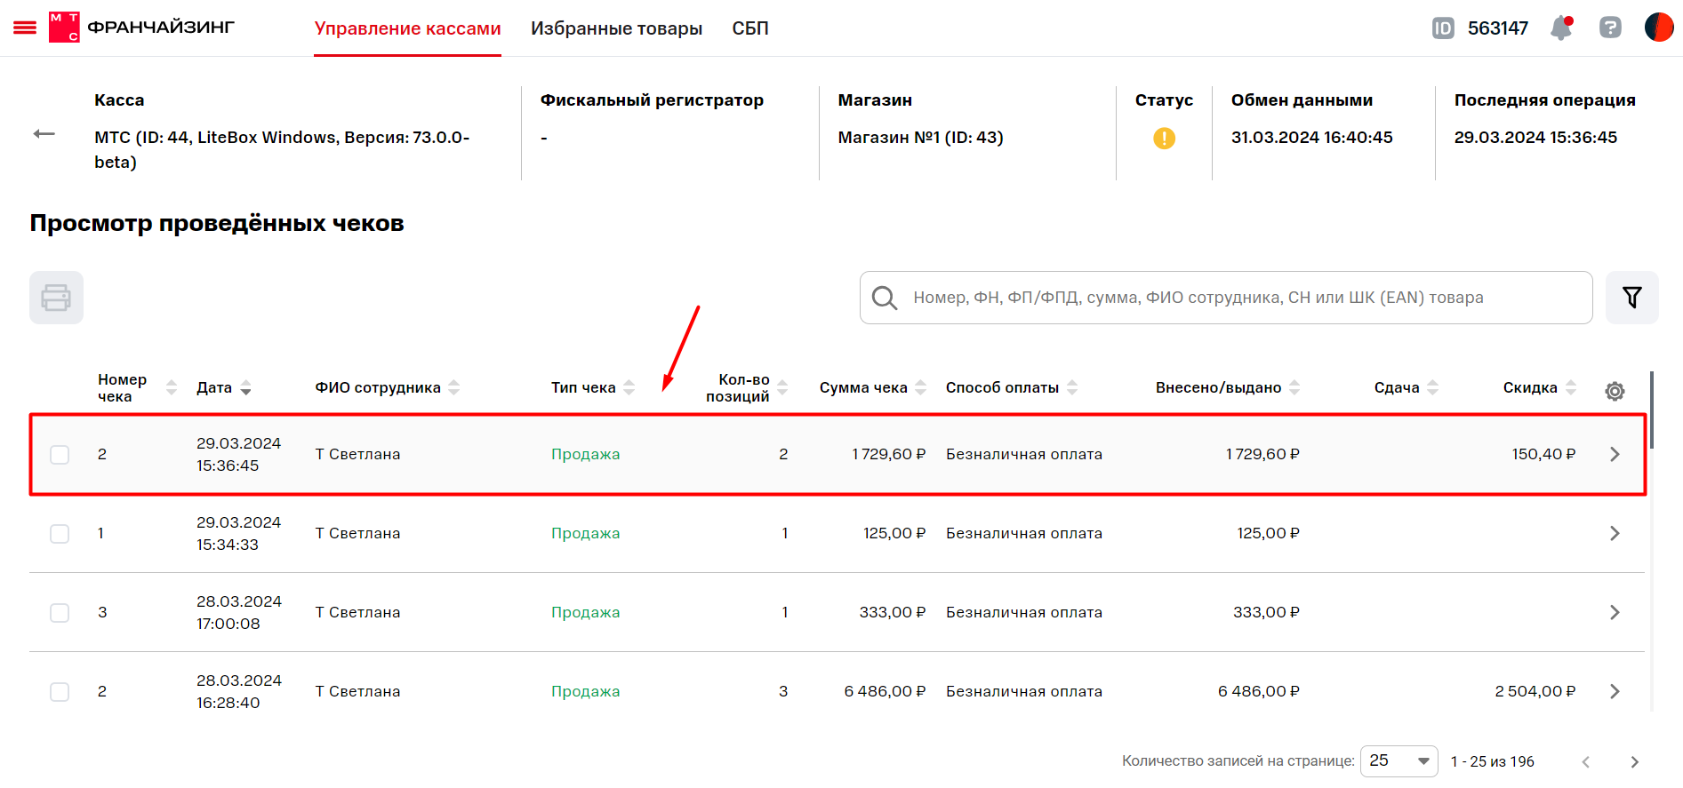The image size is (1683, 788).
Task: Switch to Управление кассами tab
Action: click(407, 28)
